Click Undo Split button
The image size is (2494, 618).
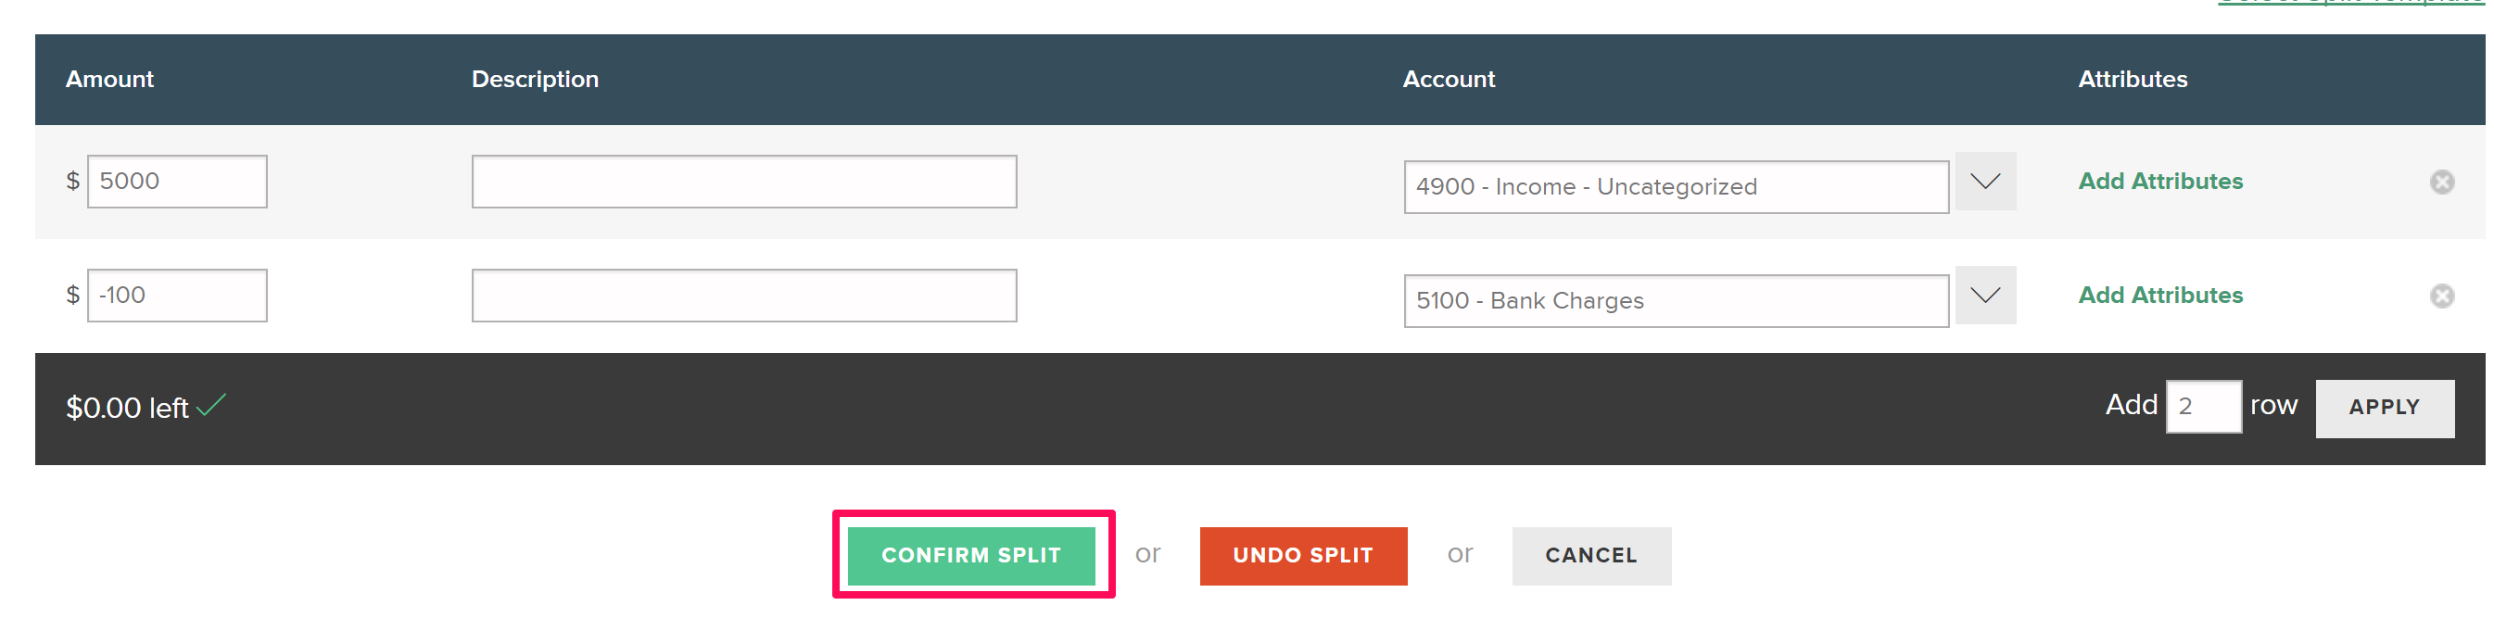[x=1302, y=555]
